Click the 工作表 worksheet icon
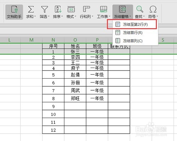The height and width of the screenshot is (141, 177). (103, 9)
